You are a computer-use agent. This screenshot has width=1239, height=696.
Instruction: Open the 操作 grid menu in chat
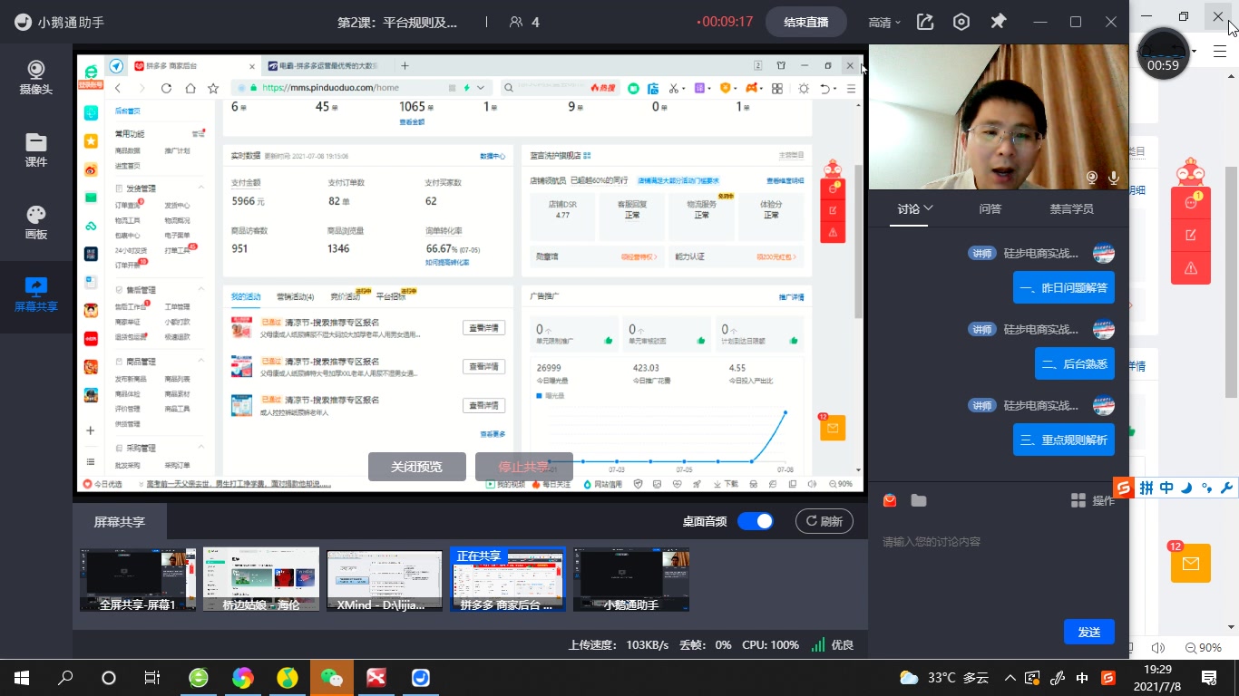pos(1093,500)
